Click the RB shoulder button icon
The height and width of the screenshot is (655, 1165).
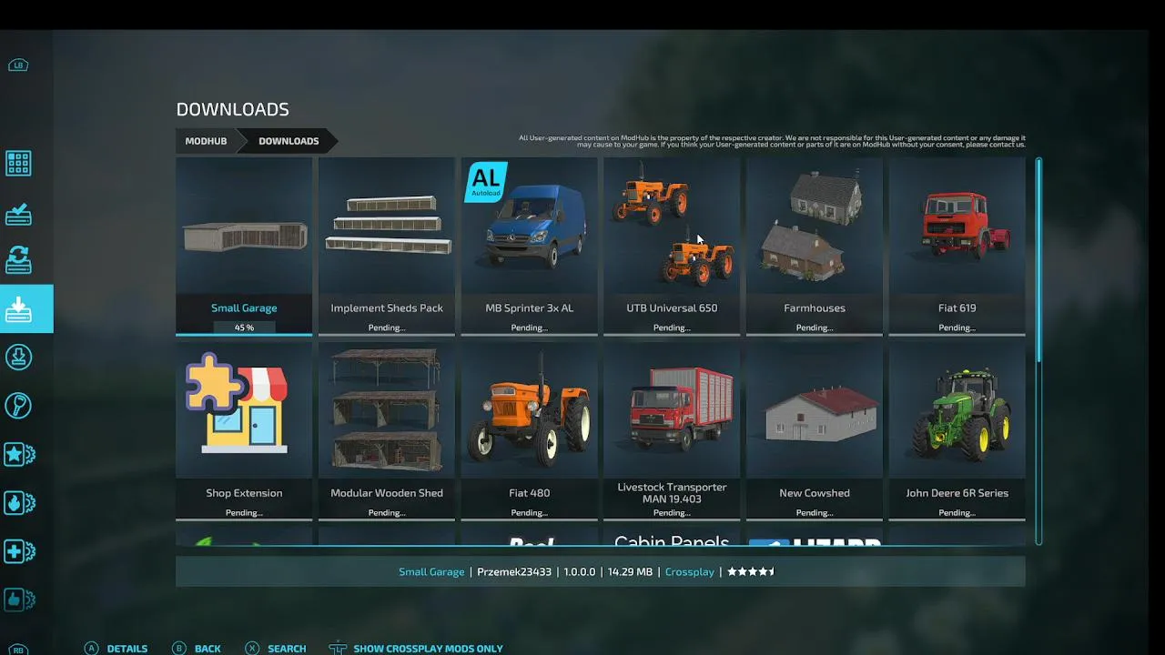[x=18, y=650]
